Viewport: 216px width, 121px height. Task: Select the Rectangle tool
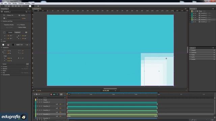(x=13, y=6)
